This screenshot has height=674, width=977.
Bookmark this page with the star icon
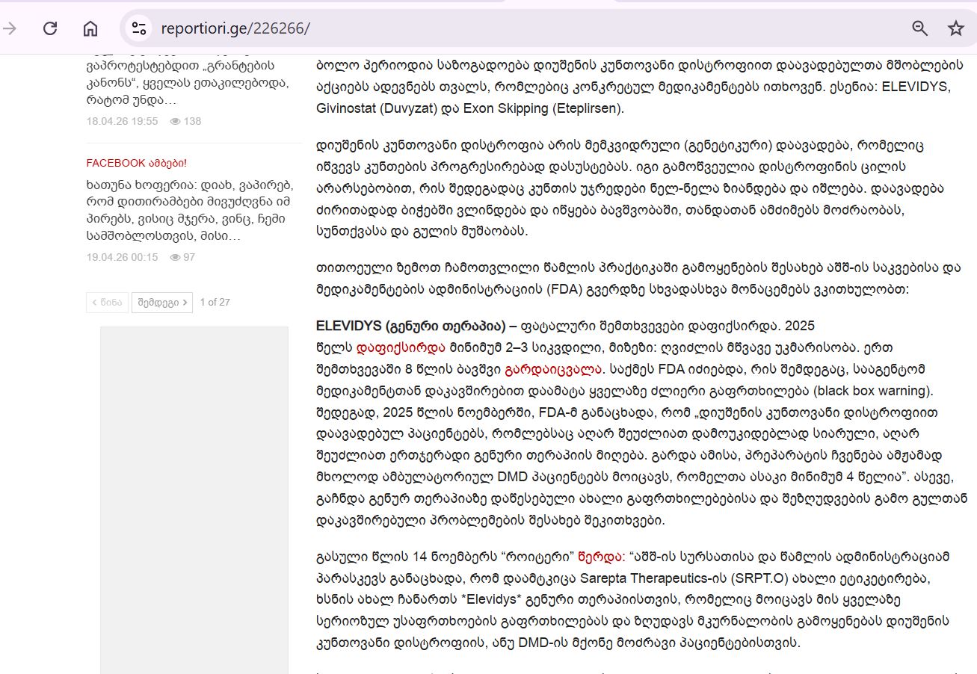(x=955, y=28)
